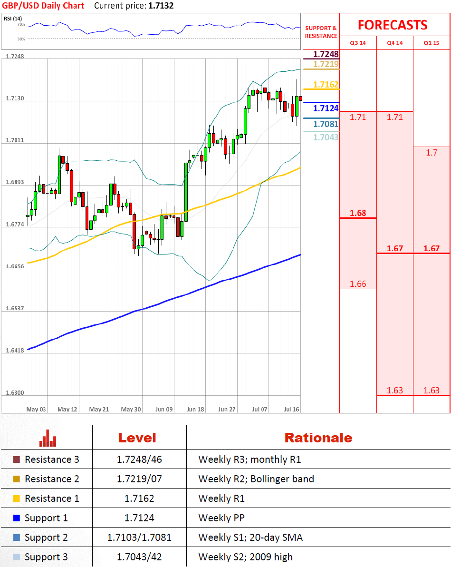
Task: Click the Q1 15 forecast high 1.7
Action: (432, 153)
